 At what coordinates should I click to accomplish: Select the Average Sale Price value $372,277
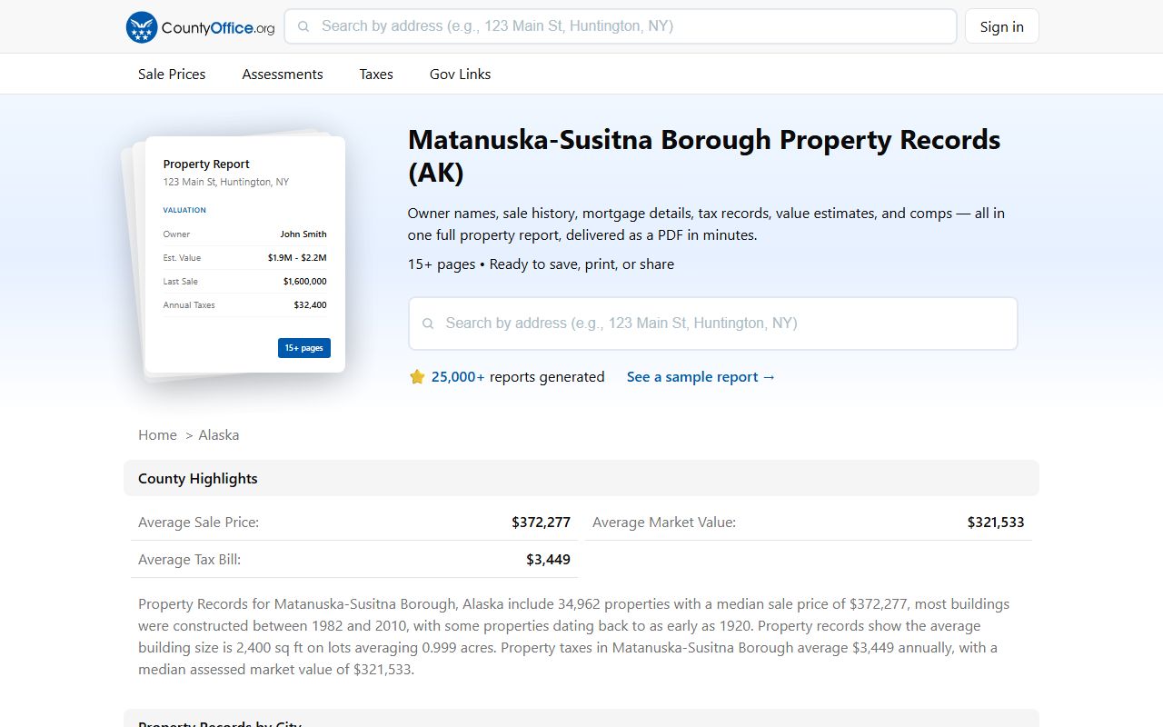(541, 522)
